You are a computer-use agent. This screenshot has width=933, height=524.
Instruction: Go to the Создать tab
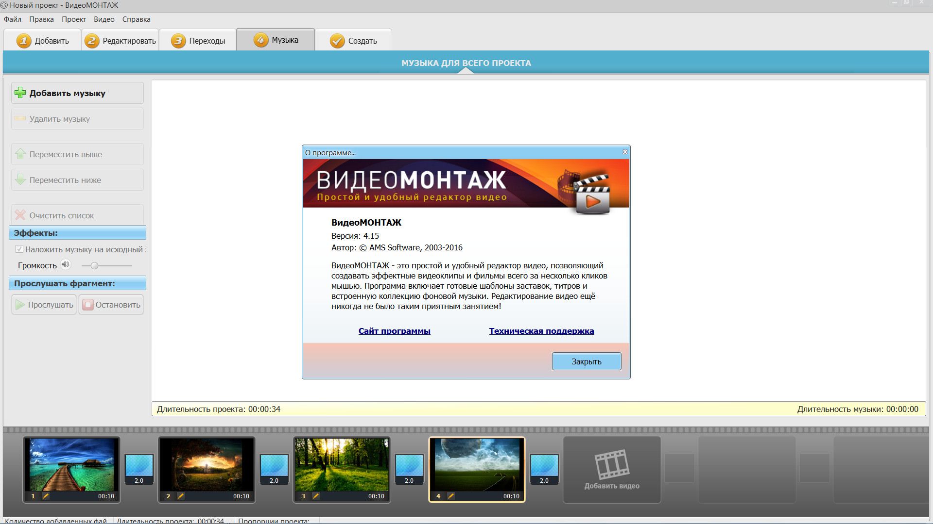pos(353,40)
